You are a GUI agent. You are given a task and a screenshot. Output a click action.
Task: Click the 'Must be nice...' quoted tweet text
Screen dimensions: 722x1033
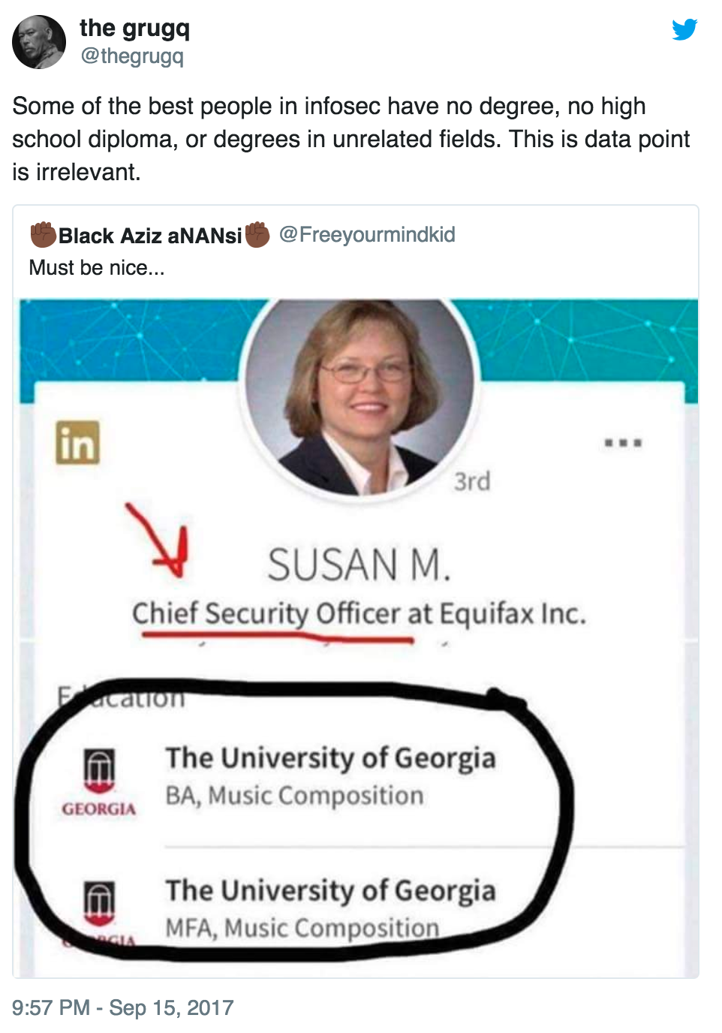(x=97, y=268)
